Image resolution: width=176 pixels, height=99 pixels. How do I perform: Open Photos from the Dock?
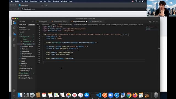tap(68, 95)
